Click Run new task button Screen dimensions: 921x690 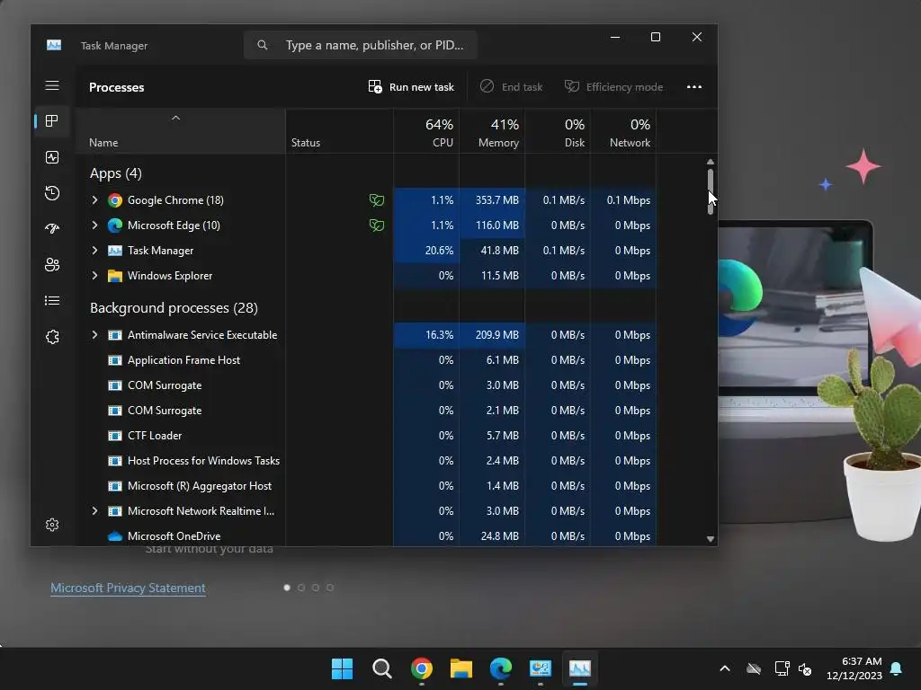(411, 87)
